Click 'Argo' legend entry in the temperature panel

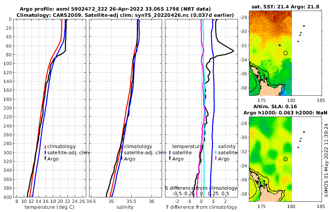coord(53,159)
